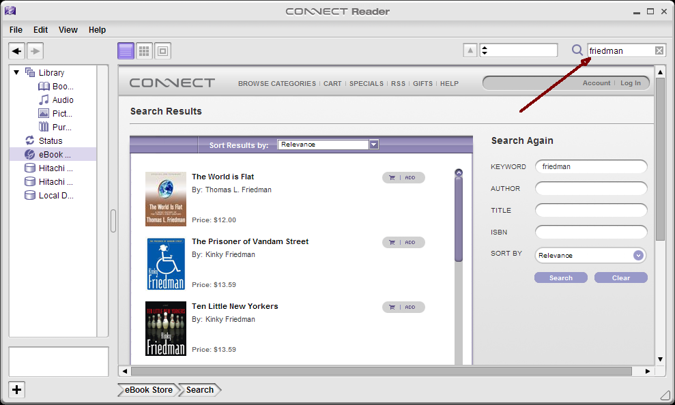Open The World is Flat cover thumbnail
Screen dimensions: 675x405
[x=166, y=199]
